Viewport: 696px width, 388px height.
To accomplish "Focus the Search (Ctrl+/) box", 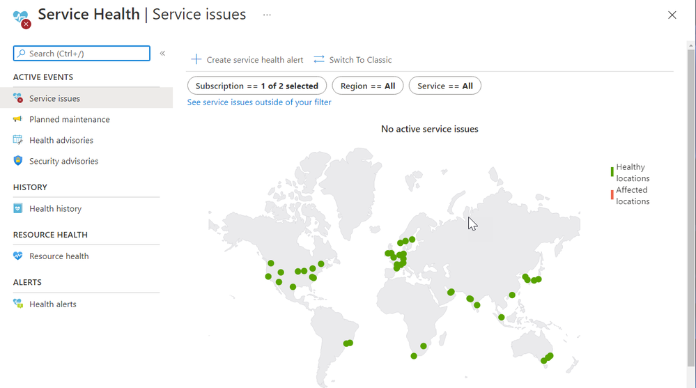I will [x=82, y=53].
